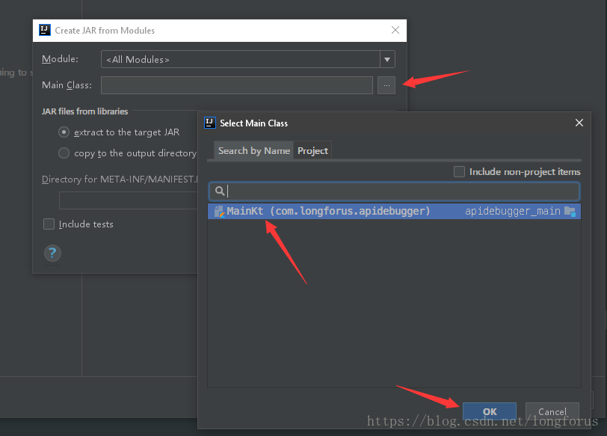The height and width of the screenshot is (436, 607).
Task: Select the All Modules combo box
Action: (x=247, y=59)
